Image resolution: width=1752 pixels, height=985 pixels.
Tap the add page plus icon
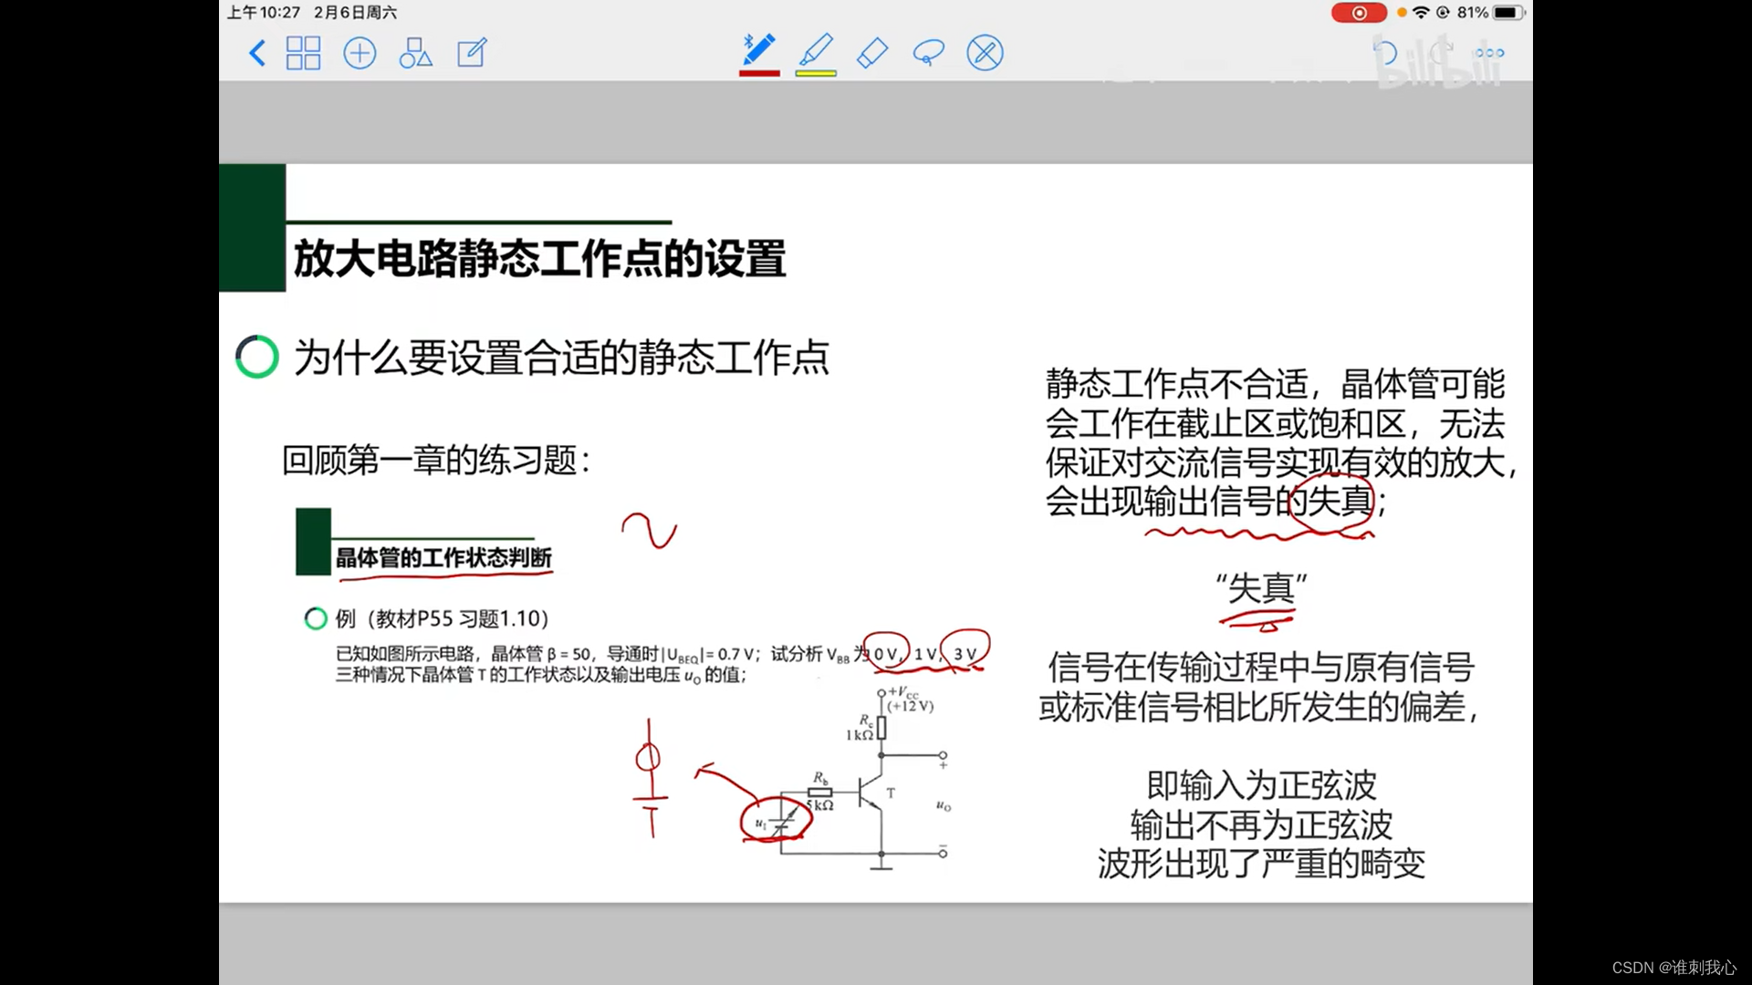[360, 53]
